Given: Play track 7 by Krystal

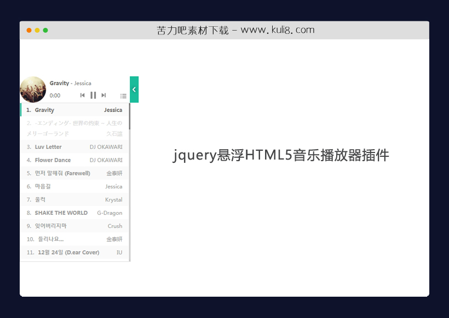Looking at the screenshot, I should 74,199.
